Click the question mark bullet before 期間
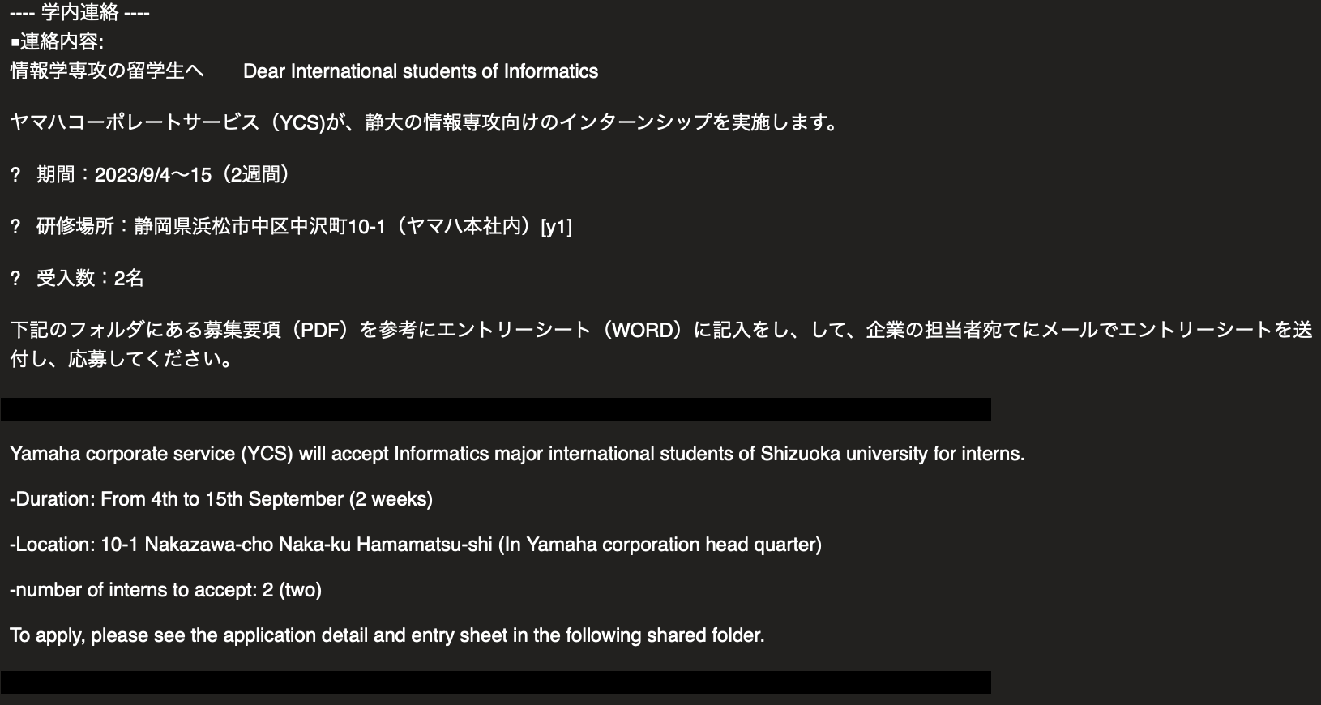 pos(15,175)
